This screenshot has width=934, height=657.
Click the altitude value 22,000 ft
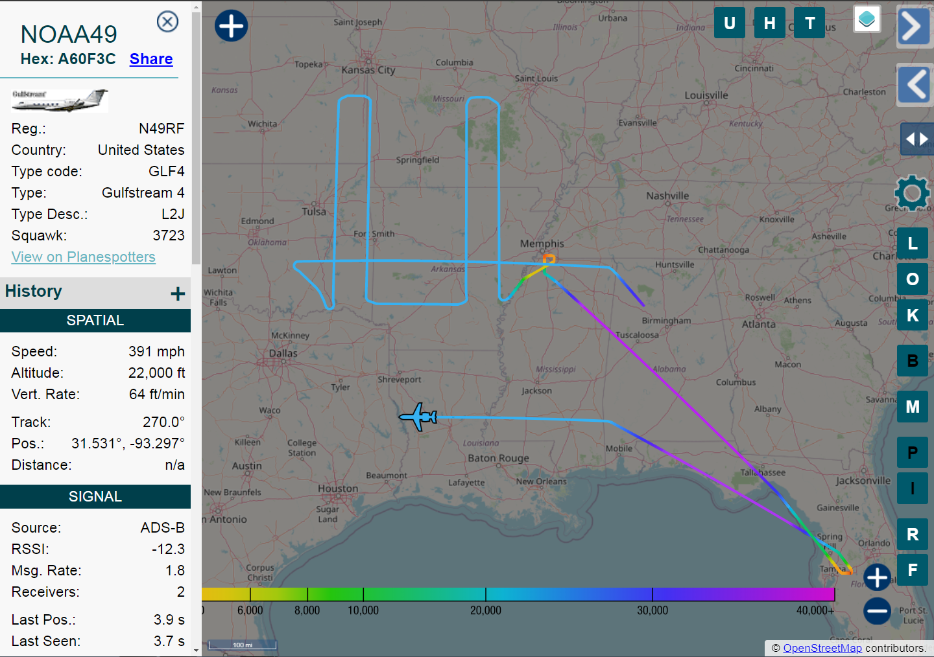click(156, 373)
